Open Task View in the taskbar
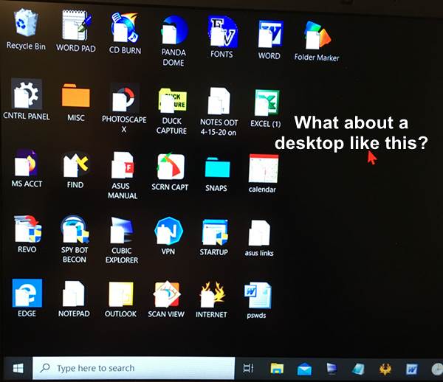This screenshot has width=443, height=382. (248, 369)
